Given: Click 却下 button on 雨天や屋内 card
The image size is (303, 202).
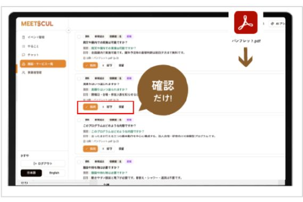Looking at the screenshot, I should [108, 65].
